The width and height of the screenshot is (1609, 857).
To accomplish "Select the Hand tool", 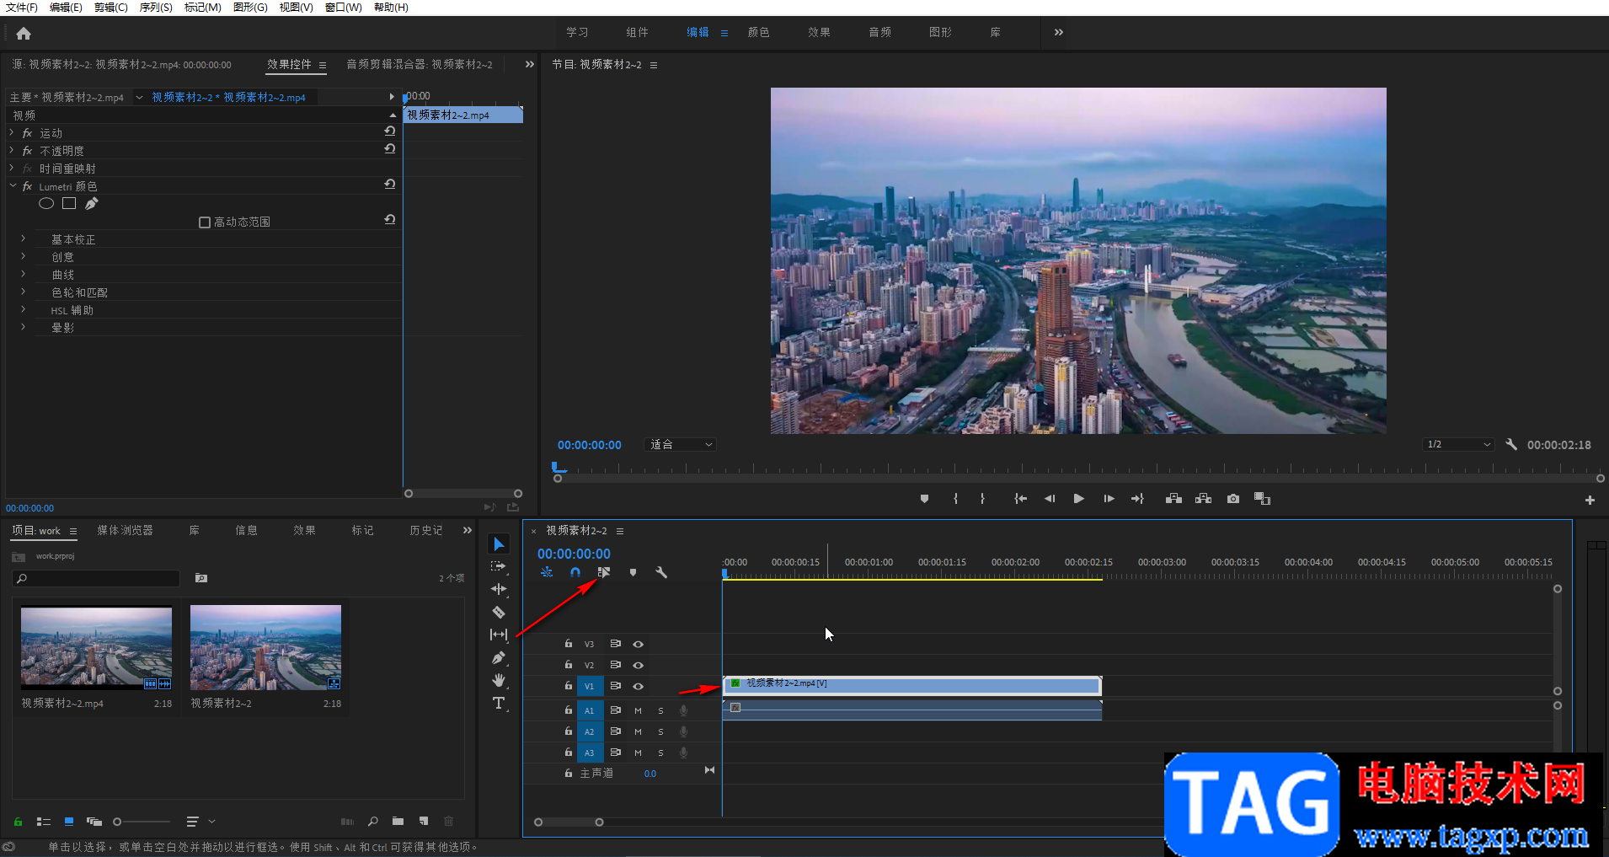I will point(499,680).
